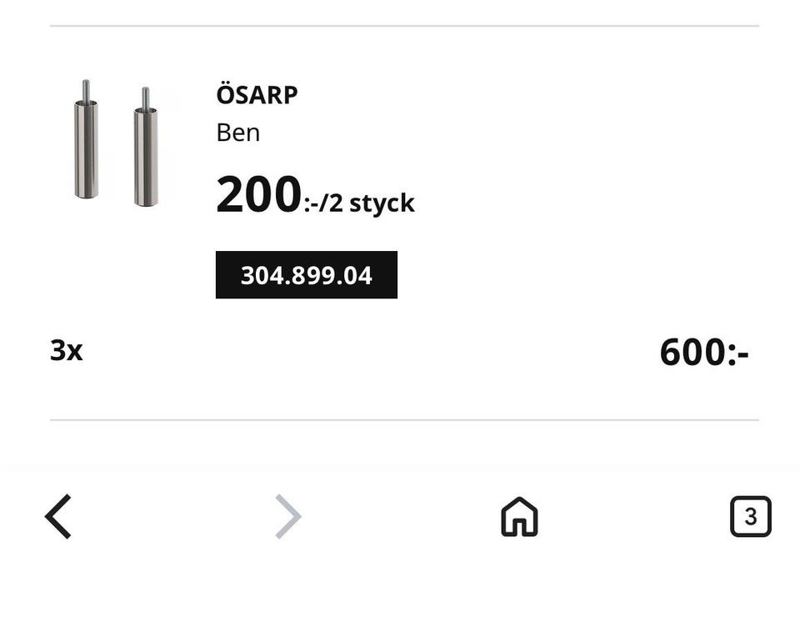800x632 pixels.
Task: Go to the browser home page
Action: tap(519, 517)
